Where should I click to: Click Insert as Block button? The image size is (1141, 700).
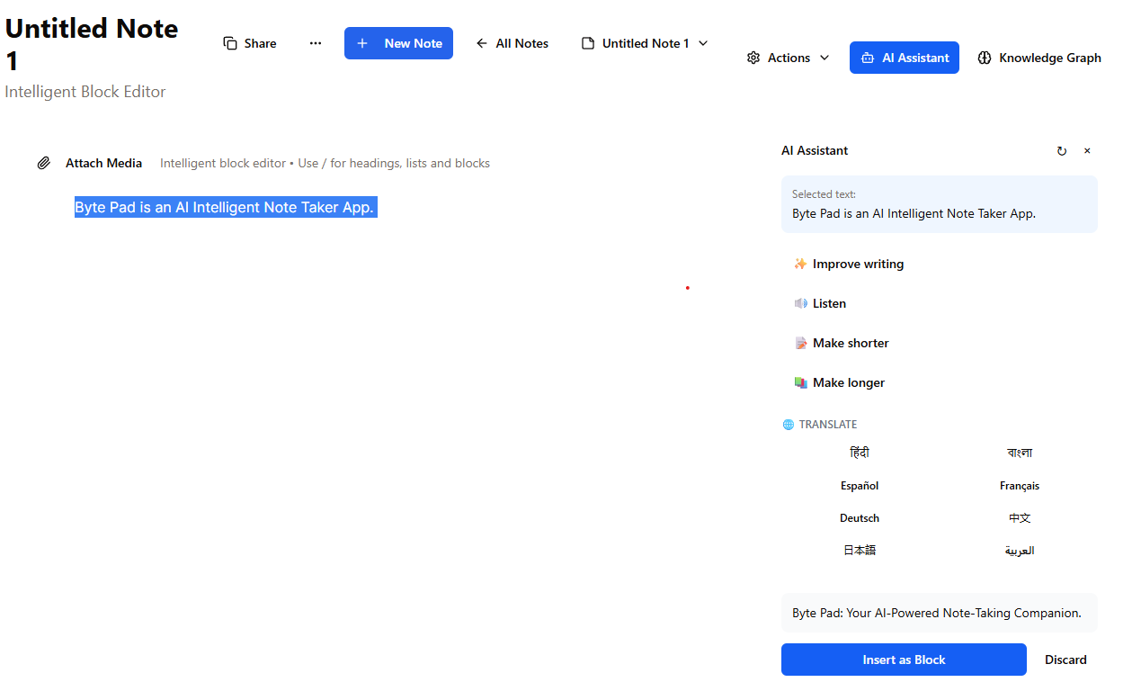coord(904,660)
